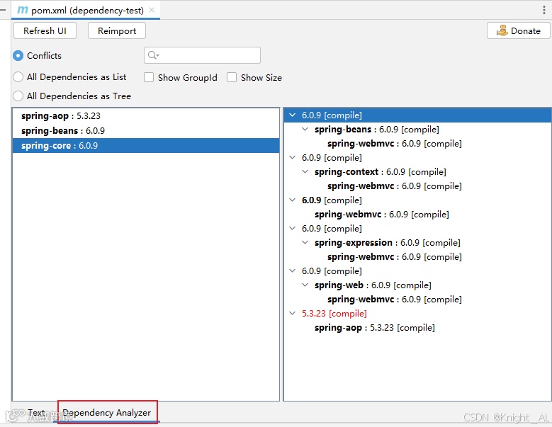
Task: Click the Reimport button
Action: click(x=117, y=31)
